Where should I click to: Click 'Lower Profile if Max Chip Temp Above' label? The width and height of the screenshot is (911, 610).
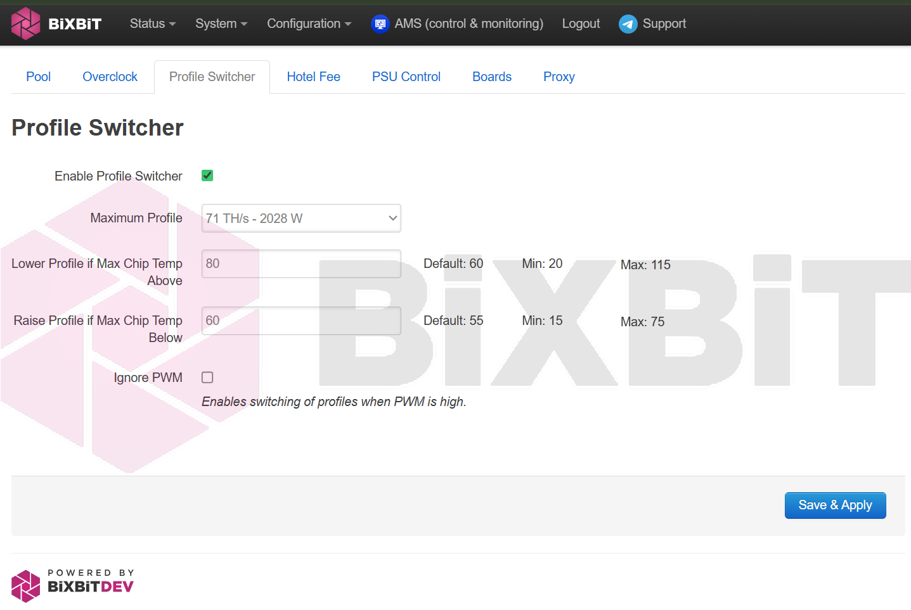point(97,272)
